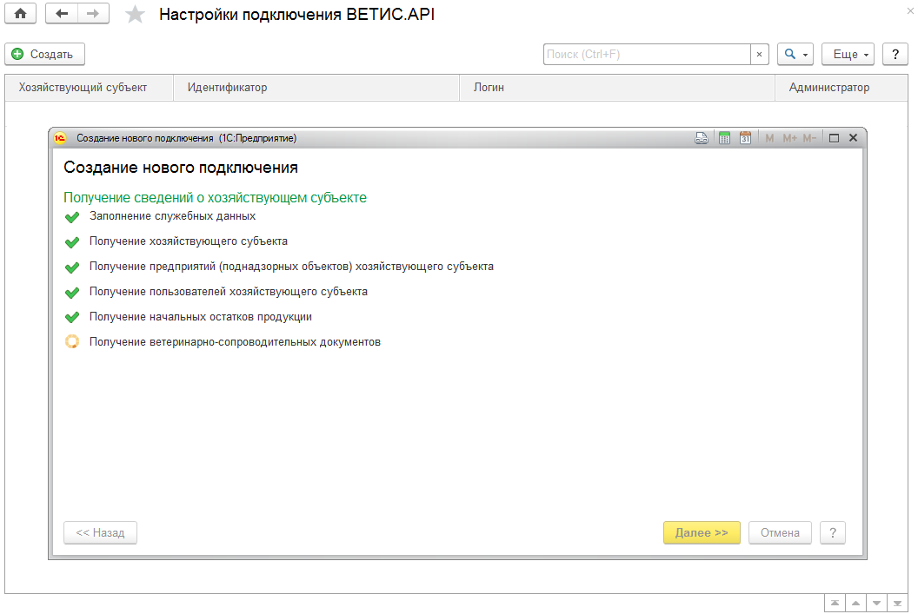Select text Заполнение служебных данных
The width and height of the screenshot is (918, 614).
coord(173,216)
